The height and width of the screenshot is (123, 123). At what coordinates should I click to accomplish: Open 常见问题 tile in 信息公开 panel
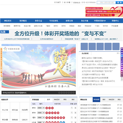(x=5, y=117)
